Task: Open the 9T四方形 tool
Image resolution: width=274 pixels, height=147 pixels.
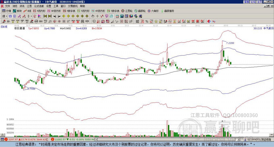Action: 98,11
